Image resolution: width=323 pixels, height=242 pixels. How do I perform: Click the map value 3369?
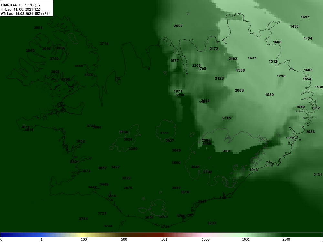pyautogui.click(x=133, y=149)
